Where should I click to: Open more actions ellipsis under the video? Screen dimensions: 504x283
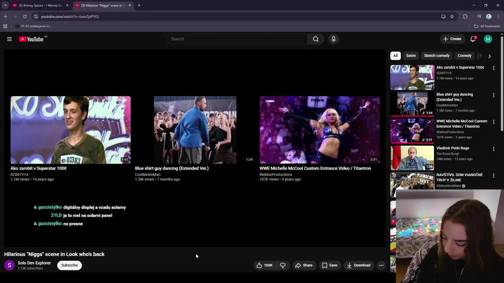(381, 265)
